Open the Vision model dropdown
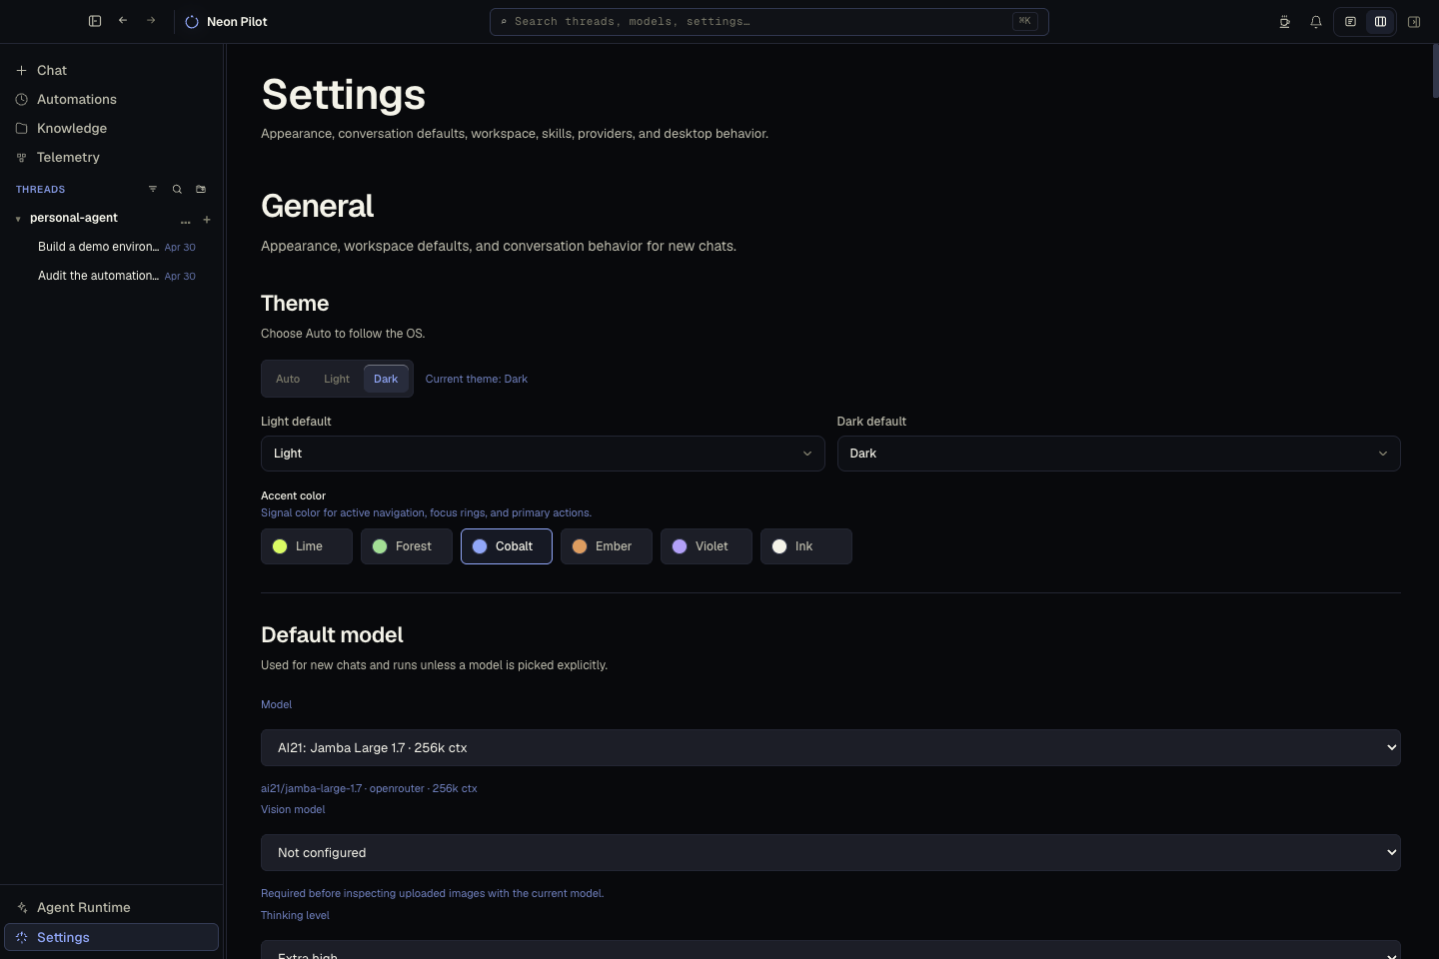Image resolution: width=1439 pixels, height=959 pixels. (x=830, y=853)
